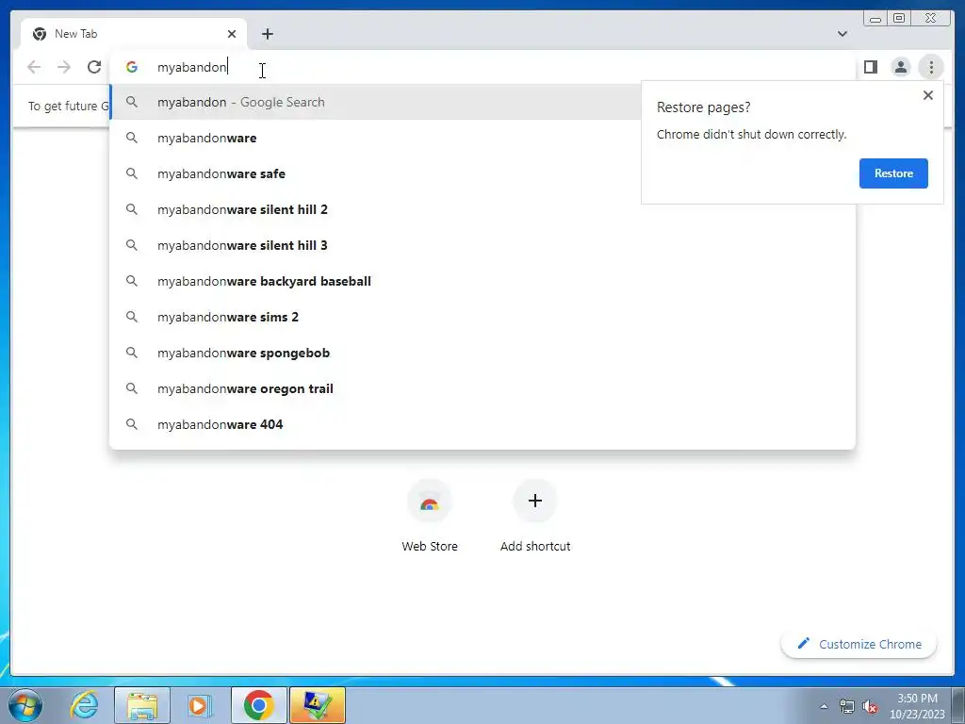This screenshot has height=724, width=965.
Task: Select the 'myabandonware safe' suggestion
Action: pyautogui.click(x=375, y=173)
